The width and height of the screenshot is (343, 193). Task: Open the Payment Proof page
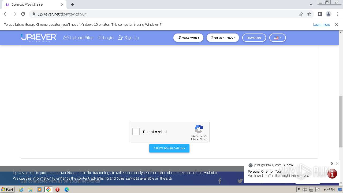(223, 38)
